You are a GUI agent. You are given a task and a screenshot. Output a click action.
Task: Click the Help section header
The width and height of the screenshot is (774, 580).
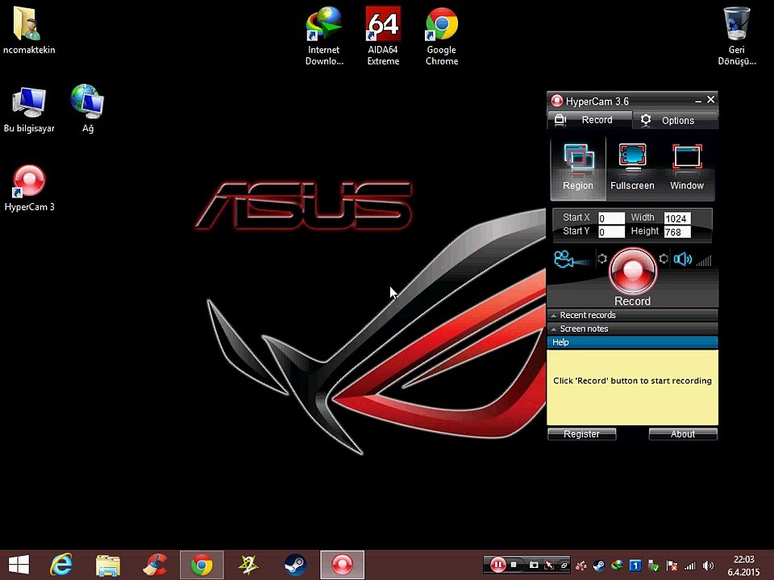[x=632, y=342]
